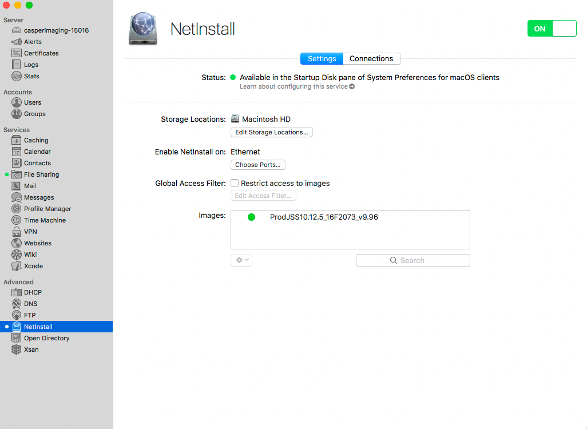
Task: Click the Websites globe icon
Action: [17, 243]
